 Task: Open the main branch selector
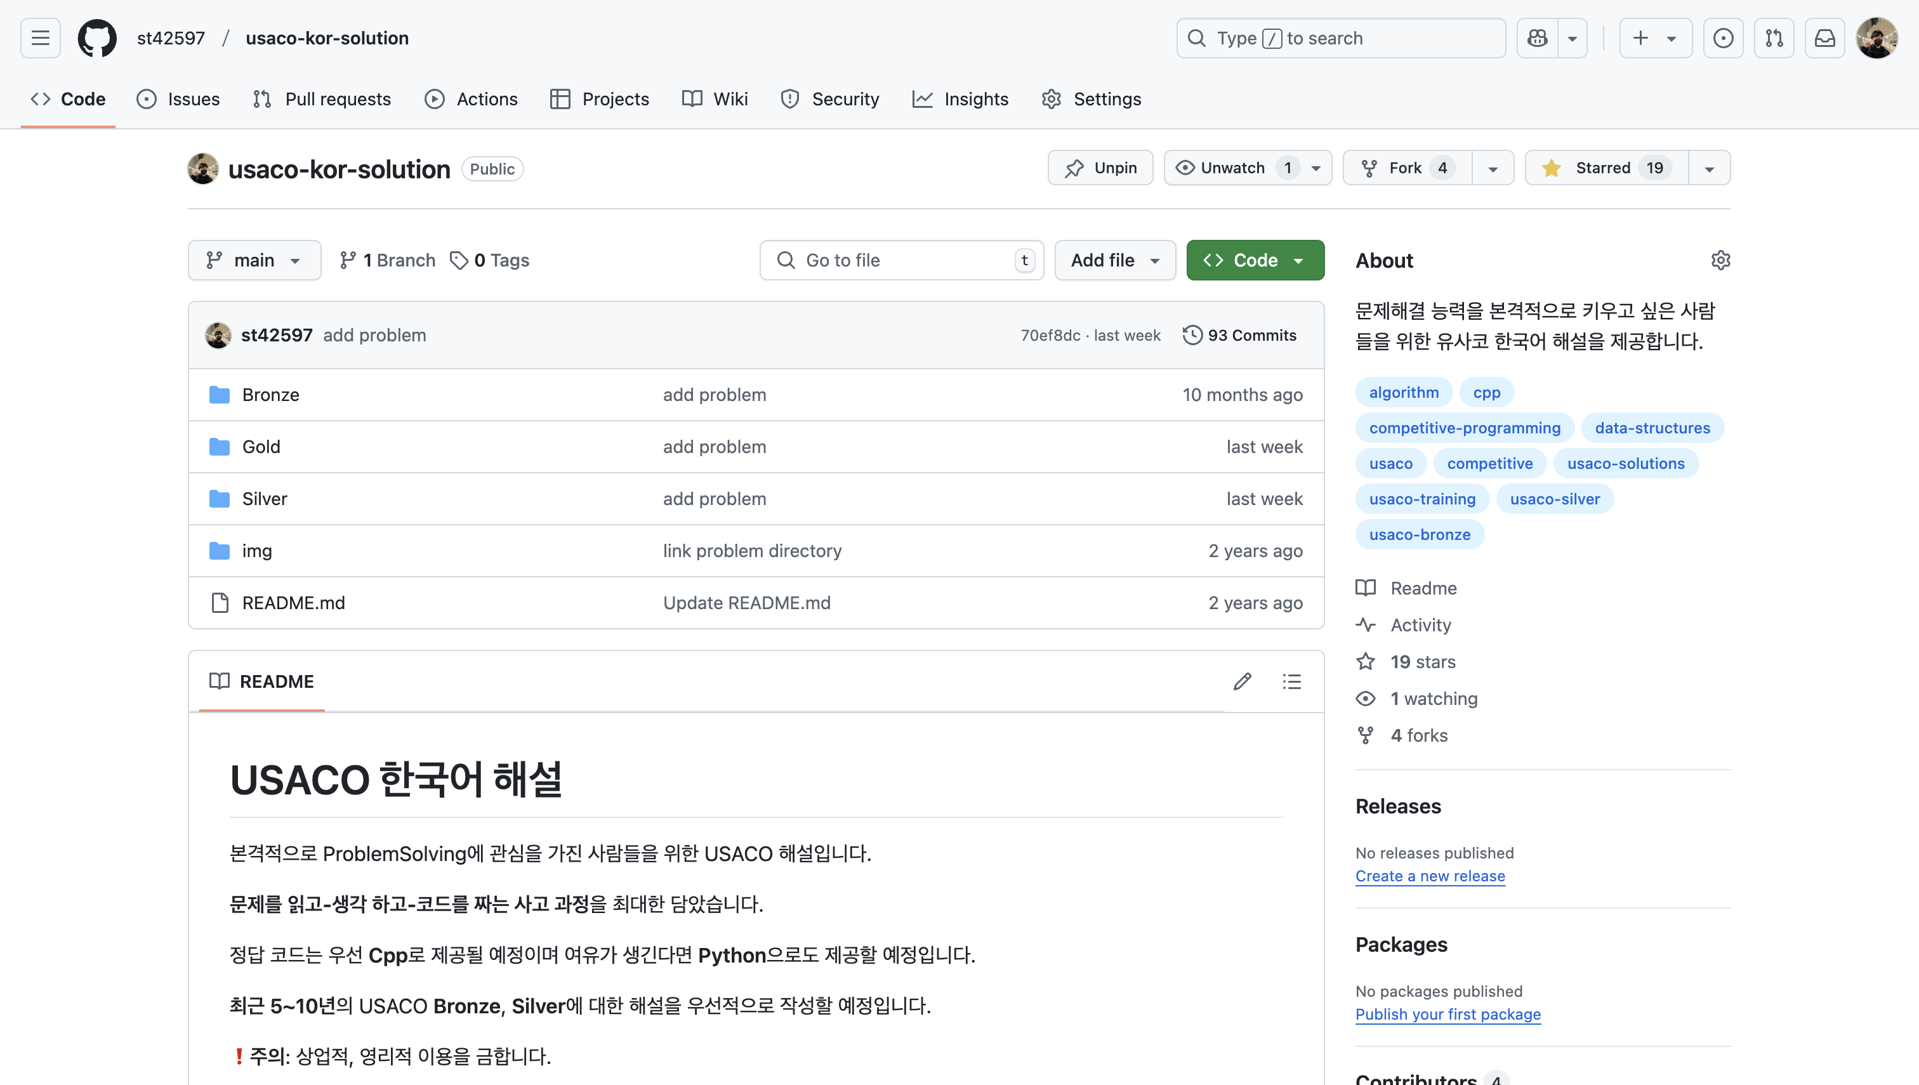[x=254, y=260]
